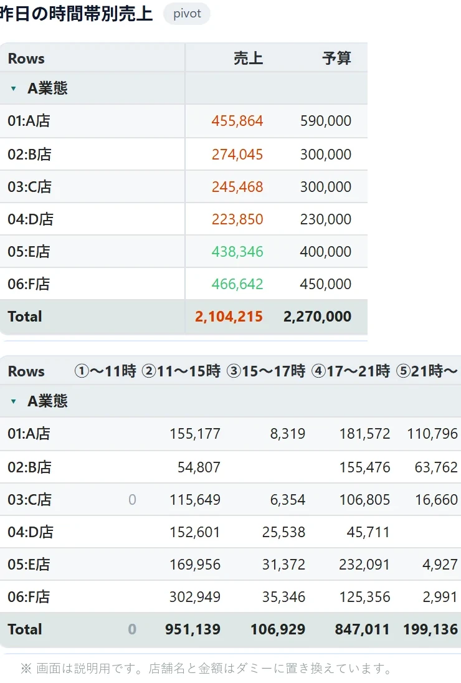The width and height of the screenshot is (461, 683).
Task: Click value 54,807 in 02:B店 row
Action: click(x=199, y=467)
